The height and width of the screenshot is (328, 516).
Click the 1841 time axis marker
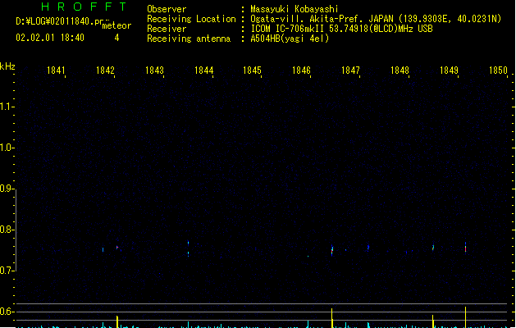pos(56,71)
